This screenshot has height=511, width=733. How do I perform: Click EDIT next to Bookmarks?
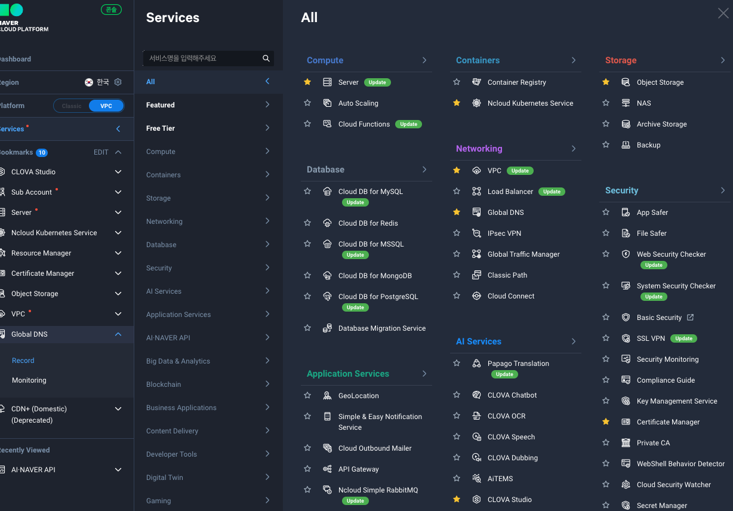click(x=101, y=152)
